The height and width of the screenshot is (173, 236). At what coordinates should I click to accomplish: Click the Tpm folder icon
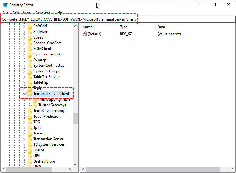pyautogui.click(x=30, y=128)
